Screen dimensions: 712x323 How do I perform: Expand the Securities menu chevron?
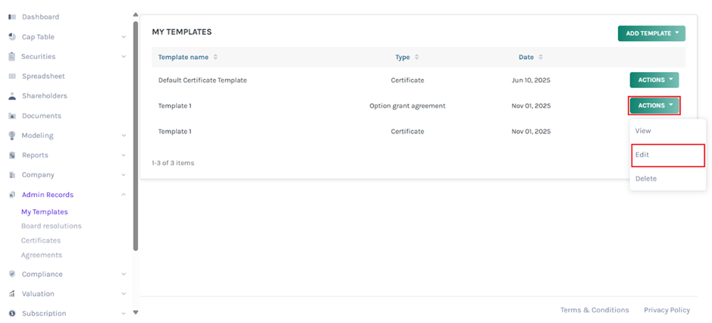124,57
